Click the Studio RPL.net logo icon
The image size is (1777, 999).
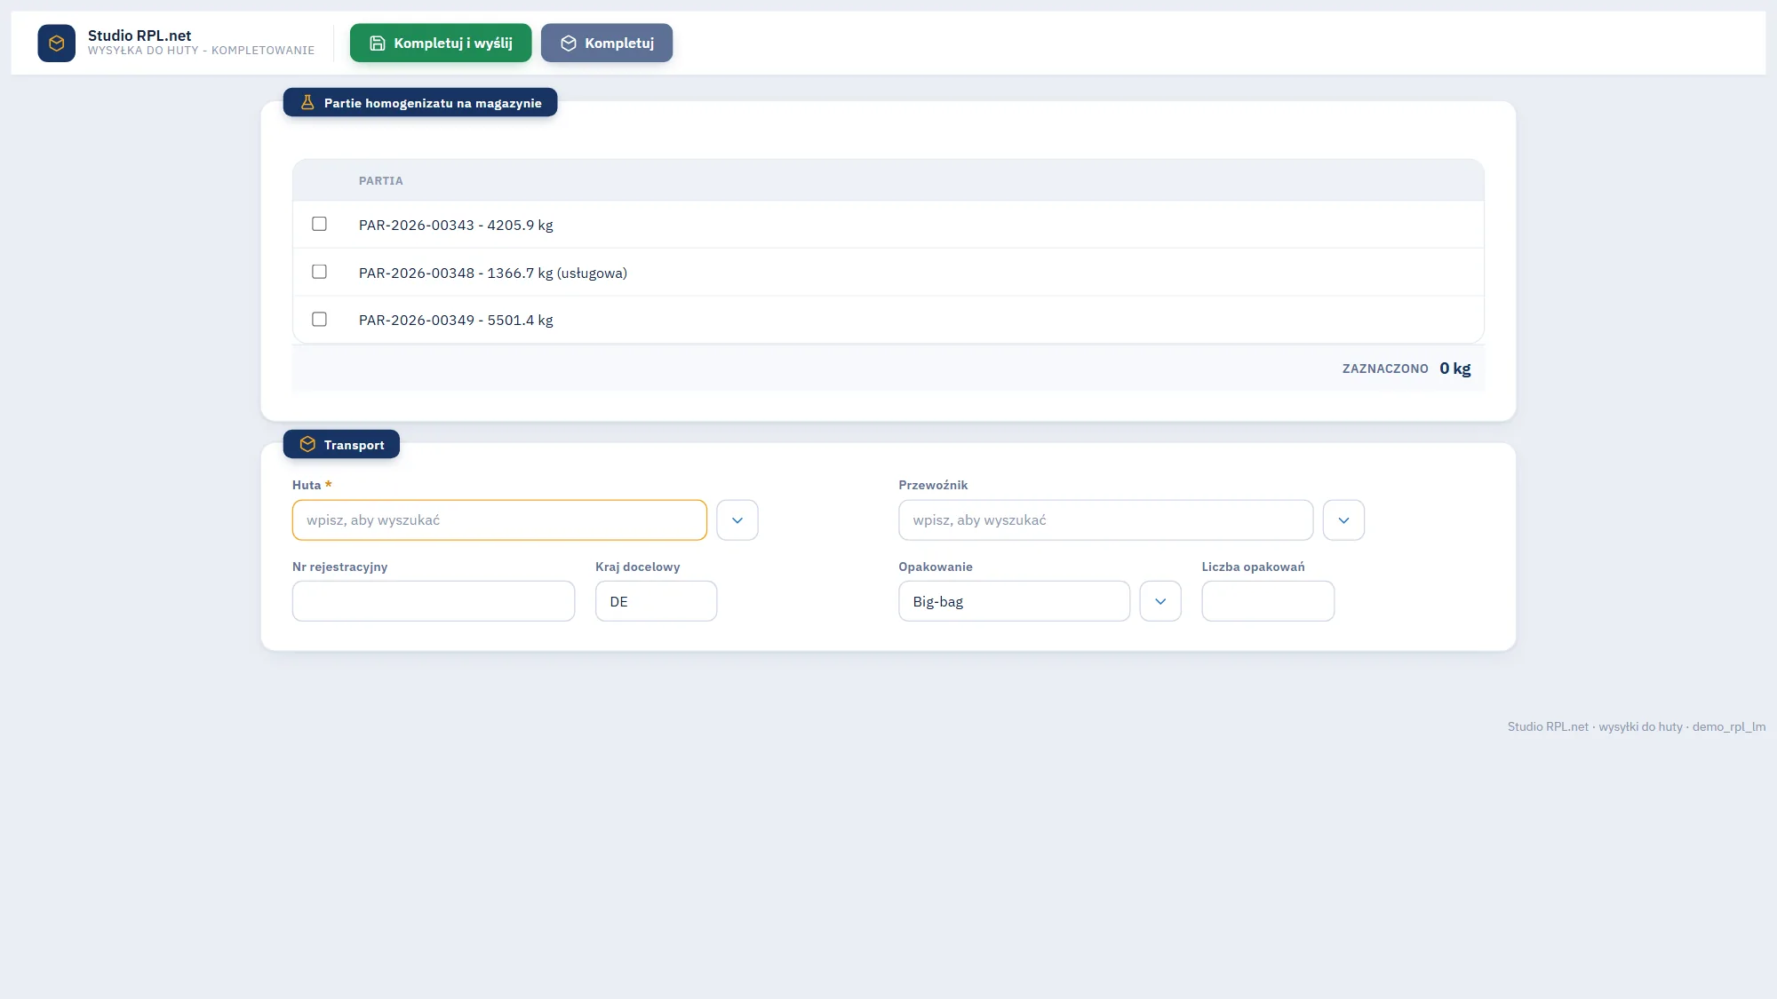click(x=56, y=43)
